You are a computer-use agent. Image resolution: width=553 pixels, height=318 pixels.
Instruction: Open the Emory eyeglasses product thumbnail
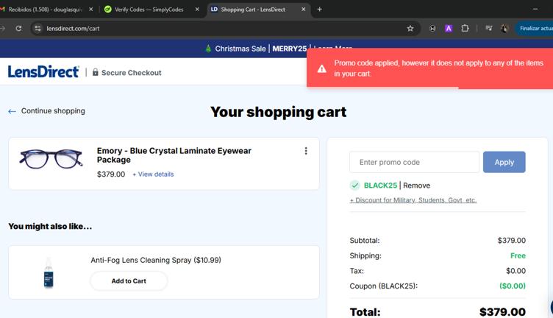(x=51, y=159)
